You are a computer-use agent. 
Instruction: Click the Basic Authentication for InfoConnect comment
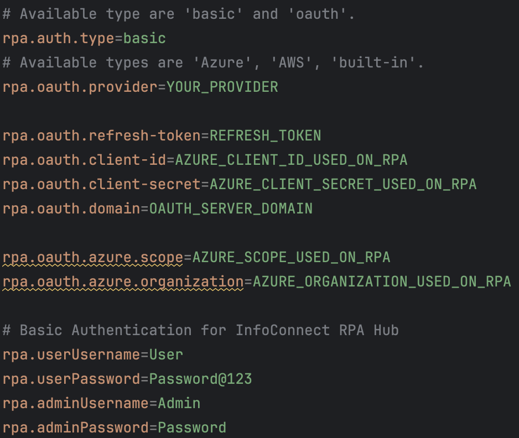pyautogui.click(x=201, y=331)
